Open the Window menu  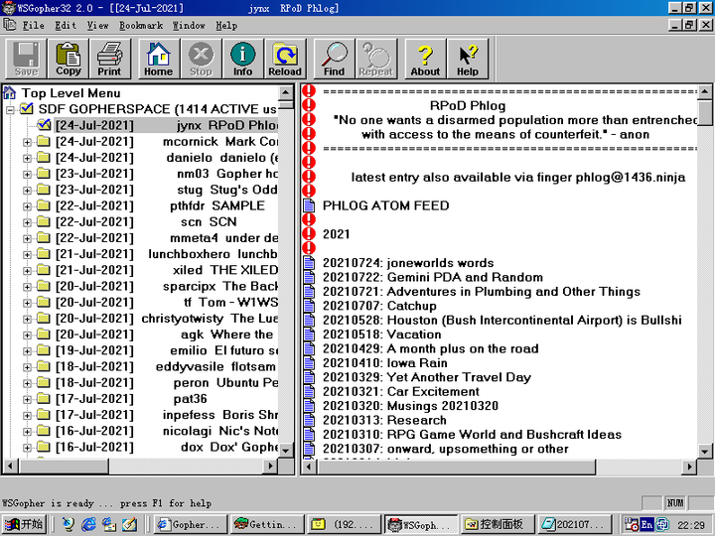189,25
